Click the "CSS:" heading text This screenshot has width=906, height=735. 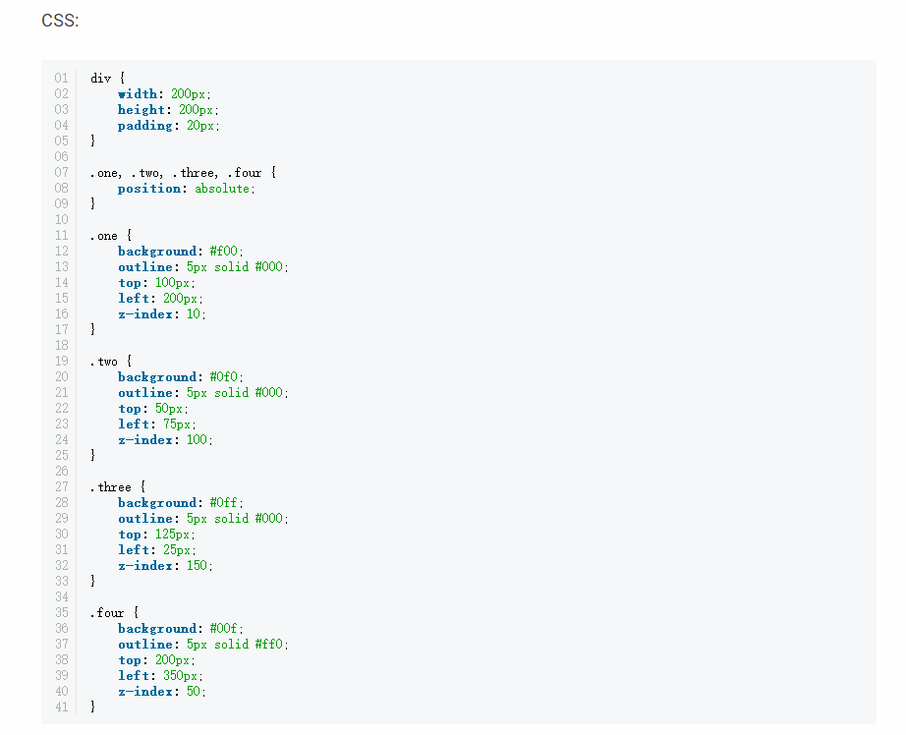coord(60,21)
